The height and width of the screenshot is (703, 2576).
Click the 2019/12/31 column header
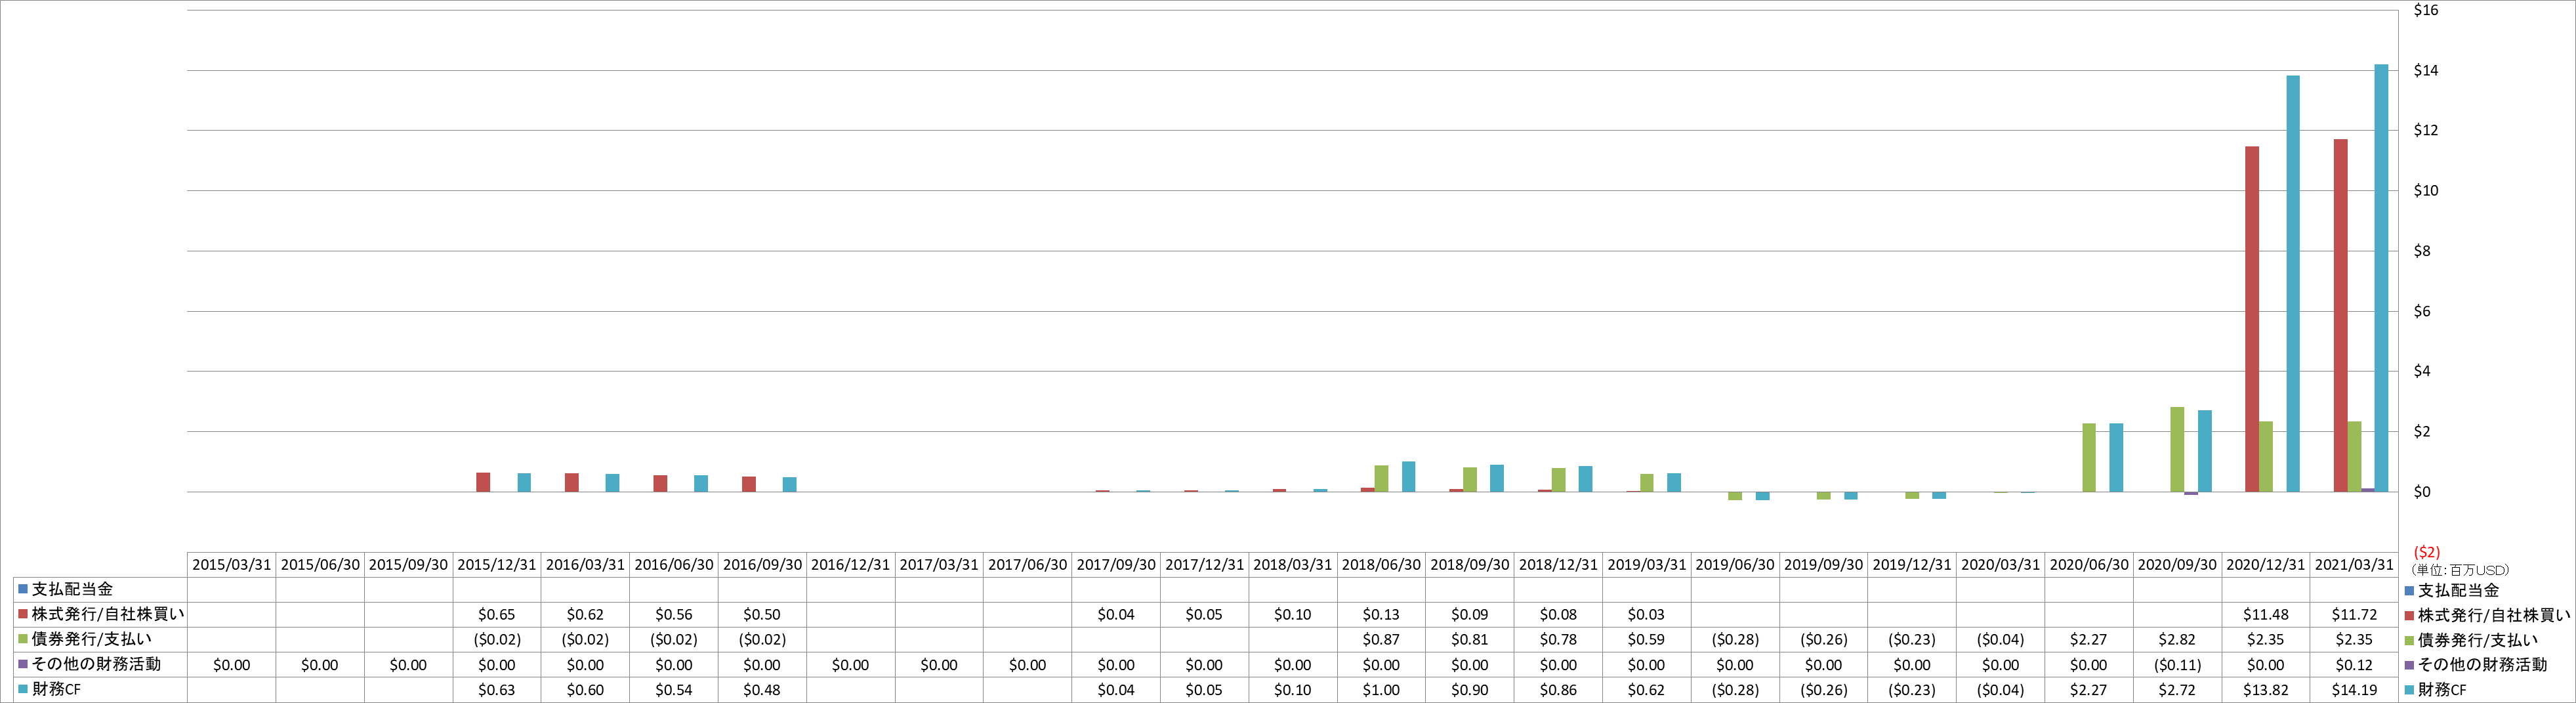1911,565
